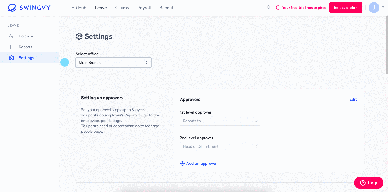Click 'Your free trial has expired.' text
Viewport: 388px width, 192px height.
click(305, 8)
